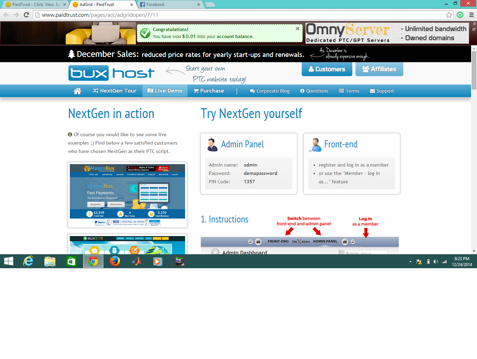Screen dimensions: 477x359
Task: Select the Chrome icon in the taskbar
Action: click(93, 261)
